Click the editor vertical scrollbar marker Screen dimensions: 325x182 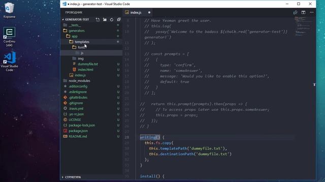click(x=314, y=84)
